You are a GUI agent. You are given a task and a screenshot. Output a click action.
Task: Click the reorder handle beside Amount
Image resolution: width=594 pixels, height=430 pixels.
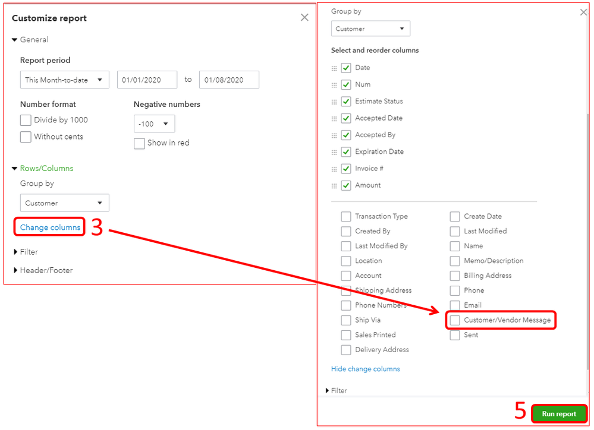(x=334, y=185)
